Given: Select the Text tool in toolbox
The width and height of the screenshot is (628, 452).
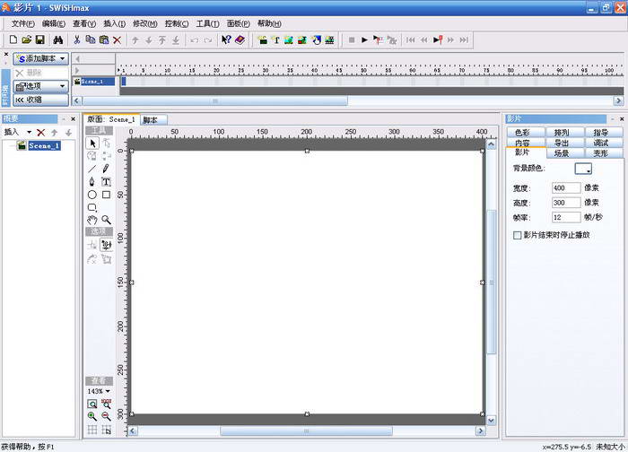Looking at the screenshot, I should 106,181.
